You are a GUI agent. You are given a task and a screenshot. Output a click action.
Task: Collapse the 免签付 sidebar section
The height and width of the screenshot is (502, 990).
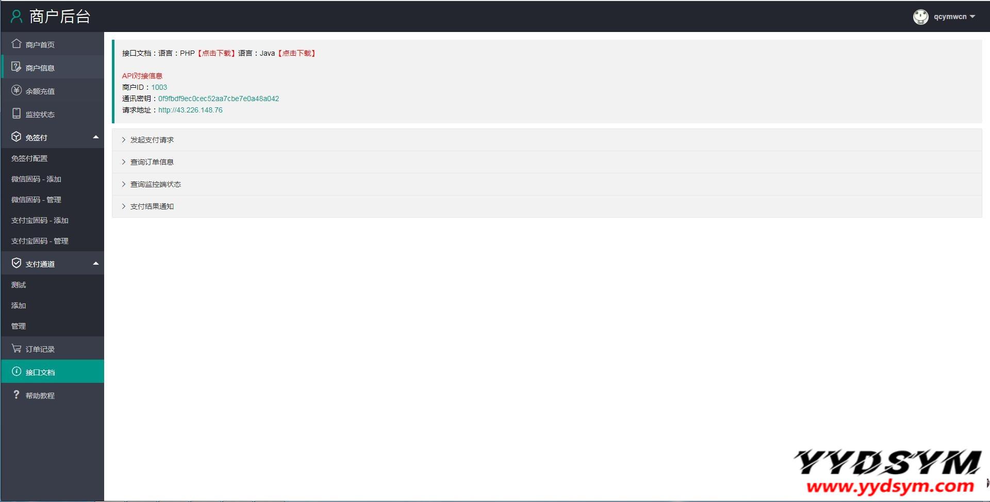click(x=95, y=137)
